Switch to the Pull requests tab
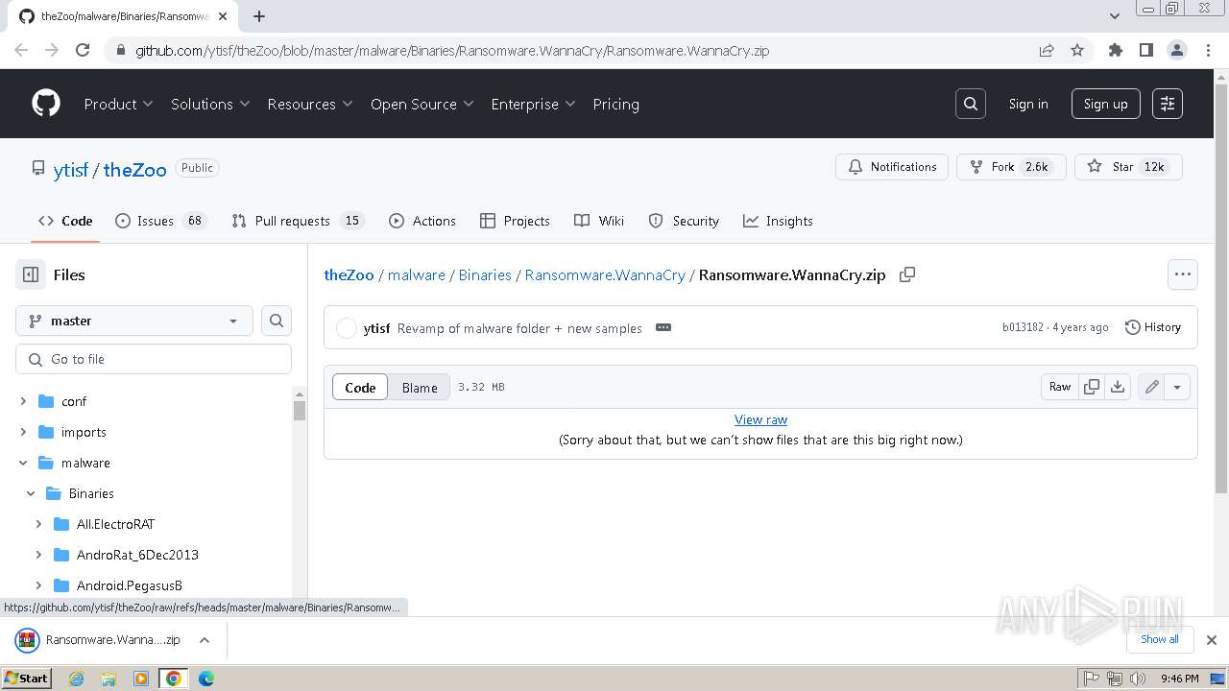Image resolution: width=1229 pixels, height=691 pixels. click(297, 221)
